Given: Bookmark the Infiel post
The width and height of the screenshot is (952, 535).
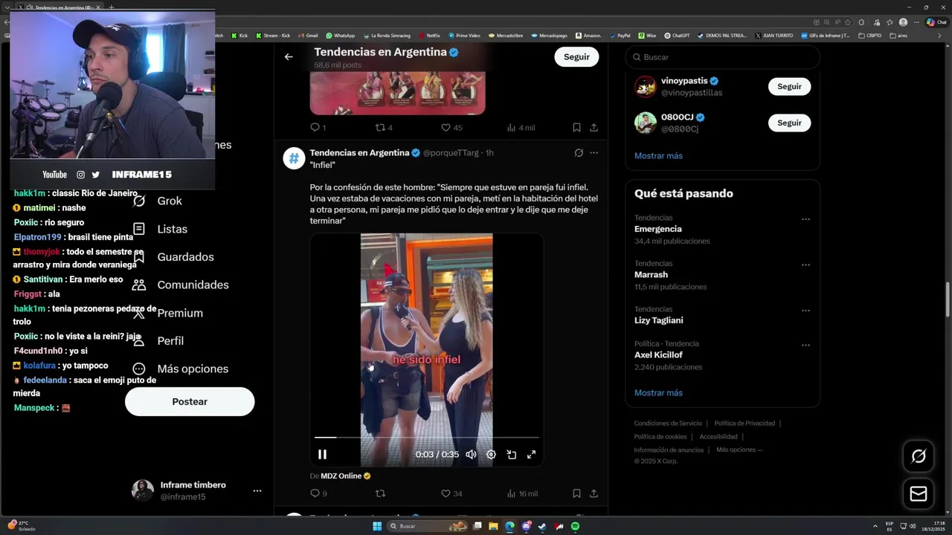Looking at the screenshot, I should pyautogui.click(x=576, y=493).
